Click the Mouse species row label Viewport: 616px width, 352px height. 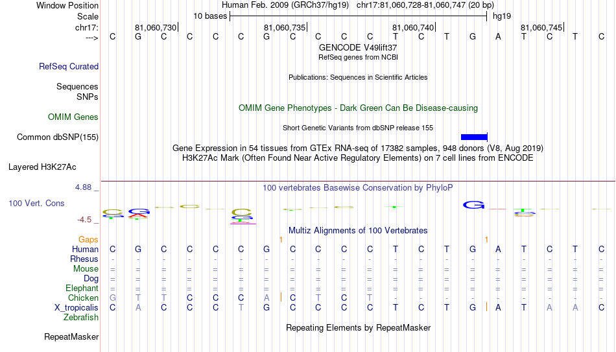pyautogui.click(x=86, y=269)
